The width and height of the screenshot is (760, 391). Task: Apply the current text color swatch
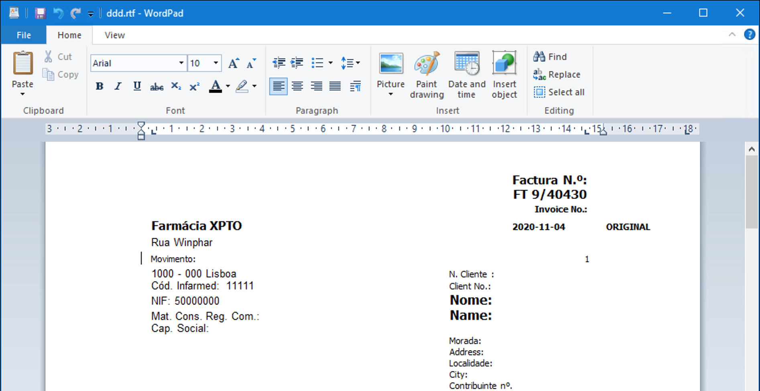[215, 86]
